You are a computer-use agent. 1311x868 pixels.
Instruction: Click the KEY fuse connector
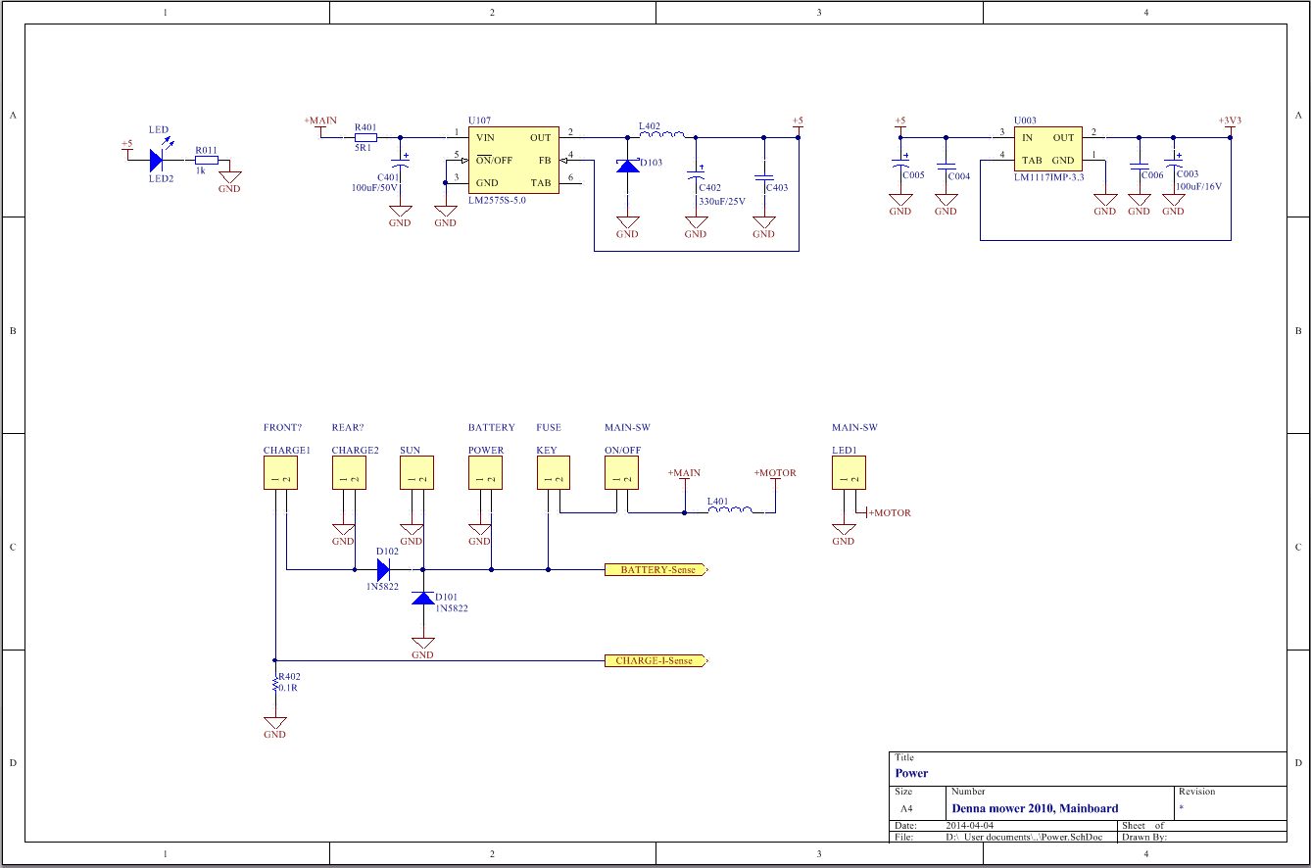pos(554,474)
